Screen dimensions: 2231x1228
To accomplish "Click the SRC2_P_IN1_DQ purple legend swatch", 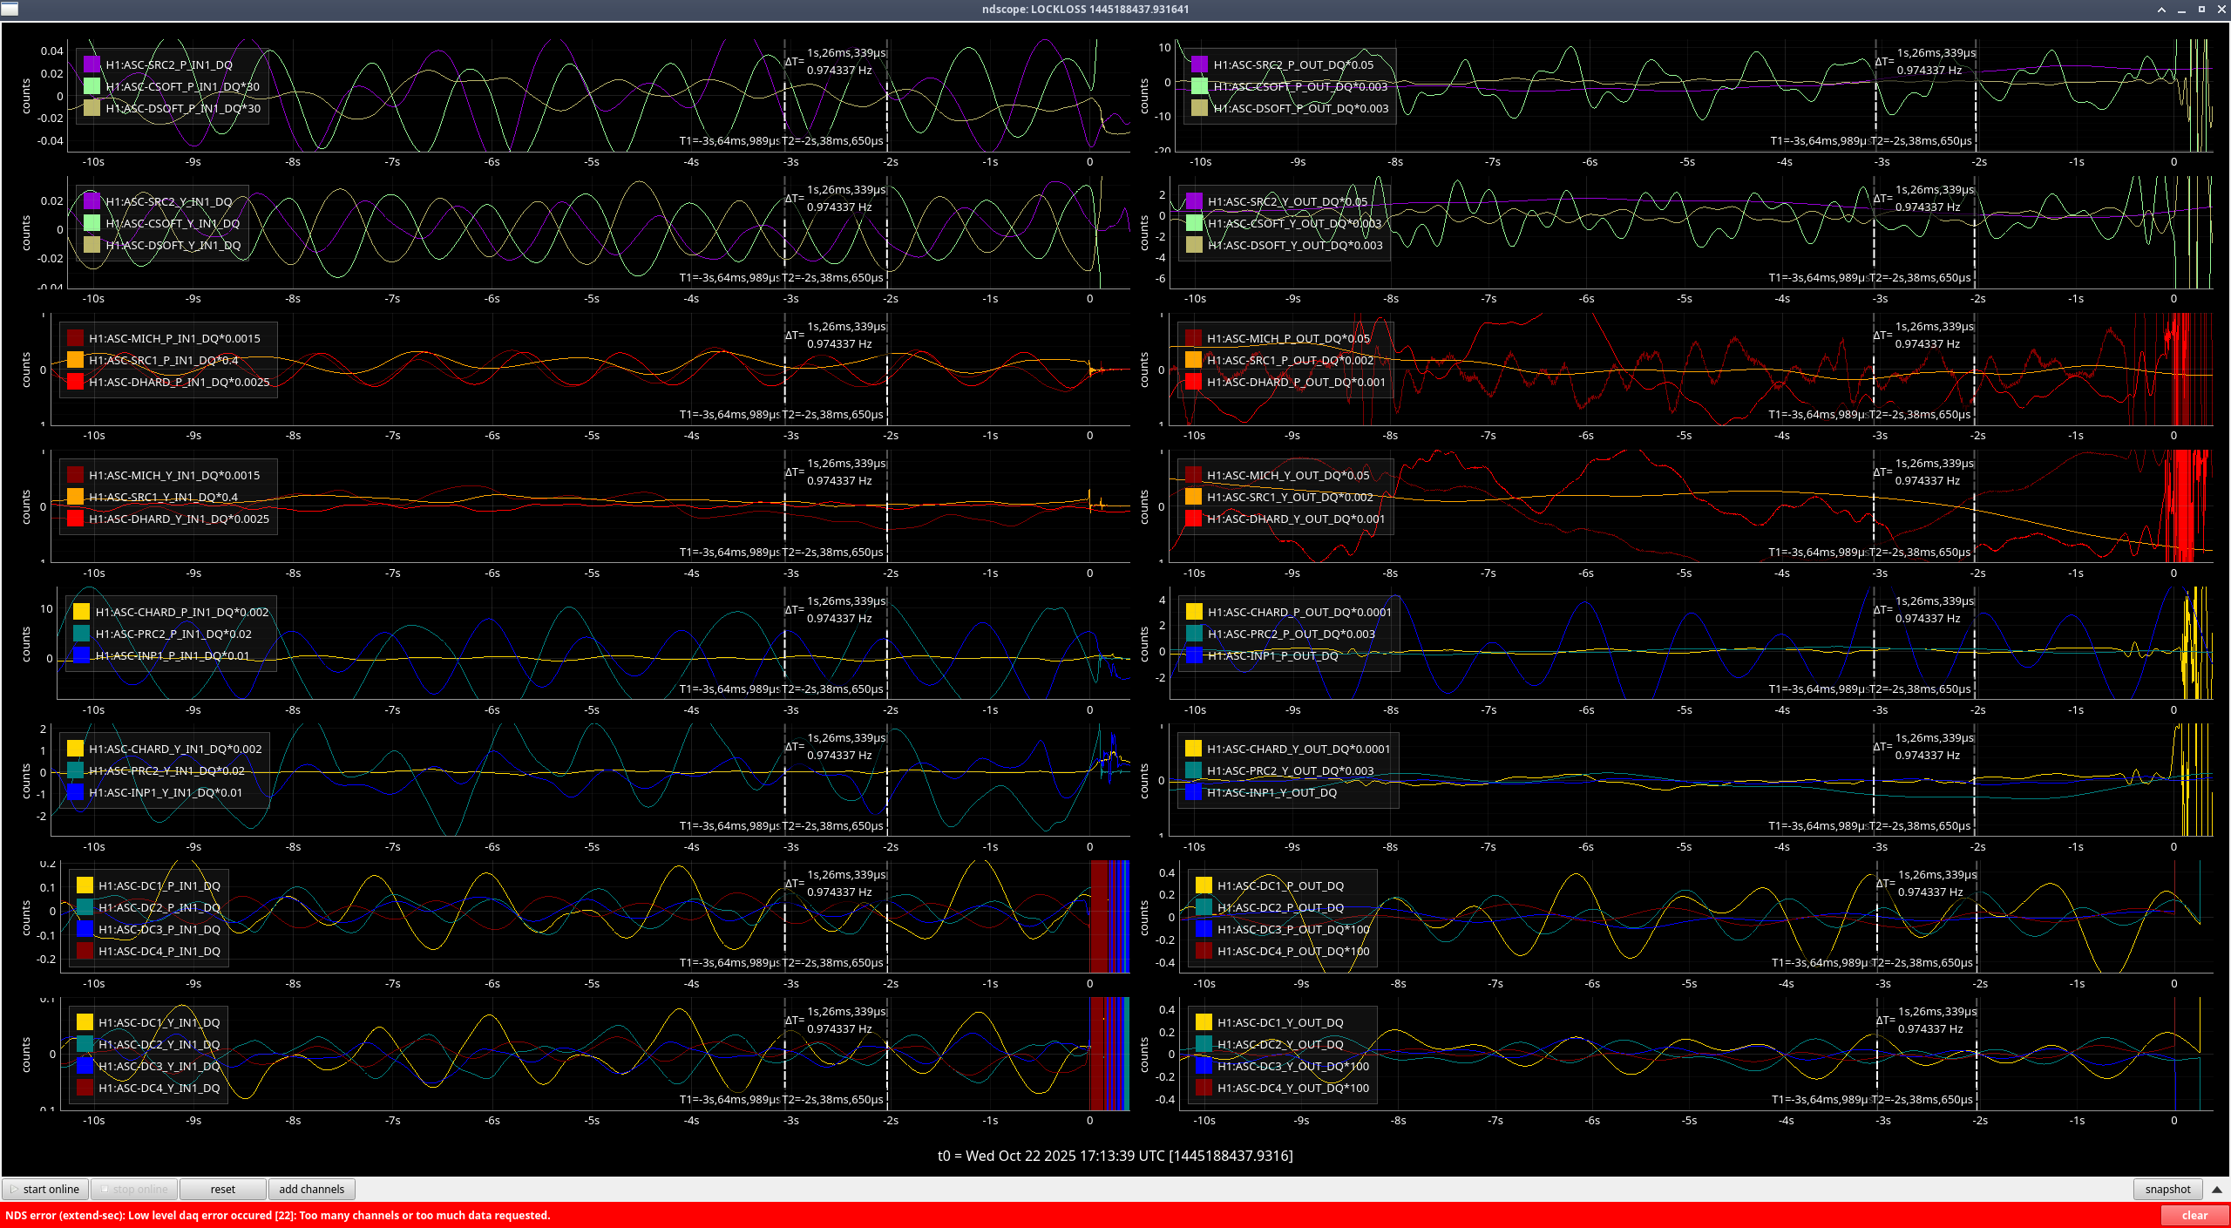I will [92, 64].
